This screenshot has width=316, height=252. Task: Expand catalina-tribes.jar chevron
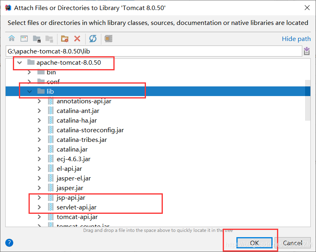[39, 140]
